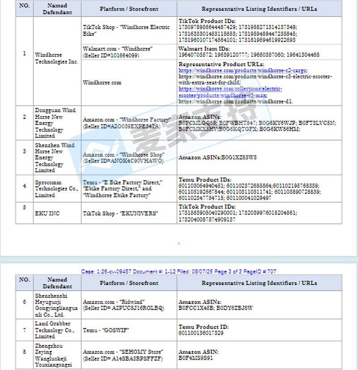Click the Windhorse Shop Amazon storefront cell

click(x=129, y=158)
